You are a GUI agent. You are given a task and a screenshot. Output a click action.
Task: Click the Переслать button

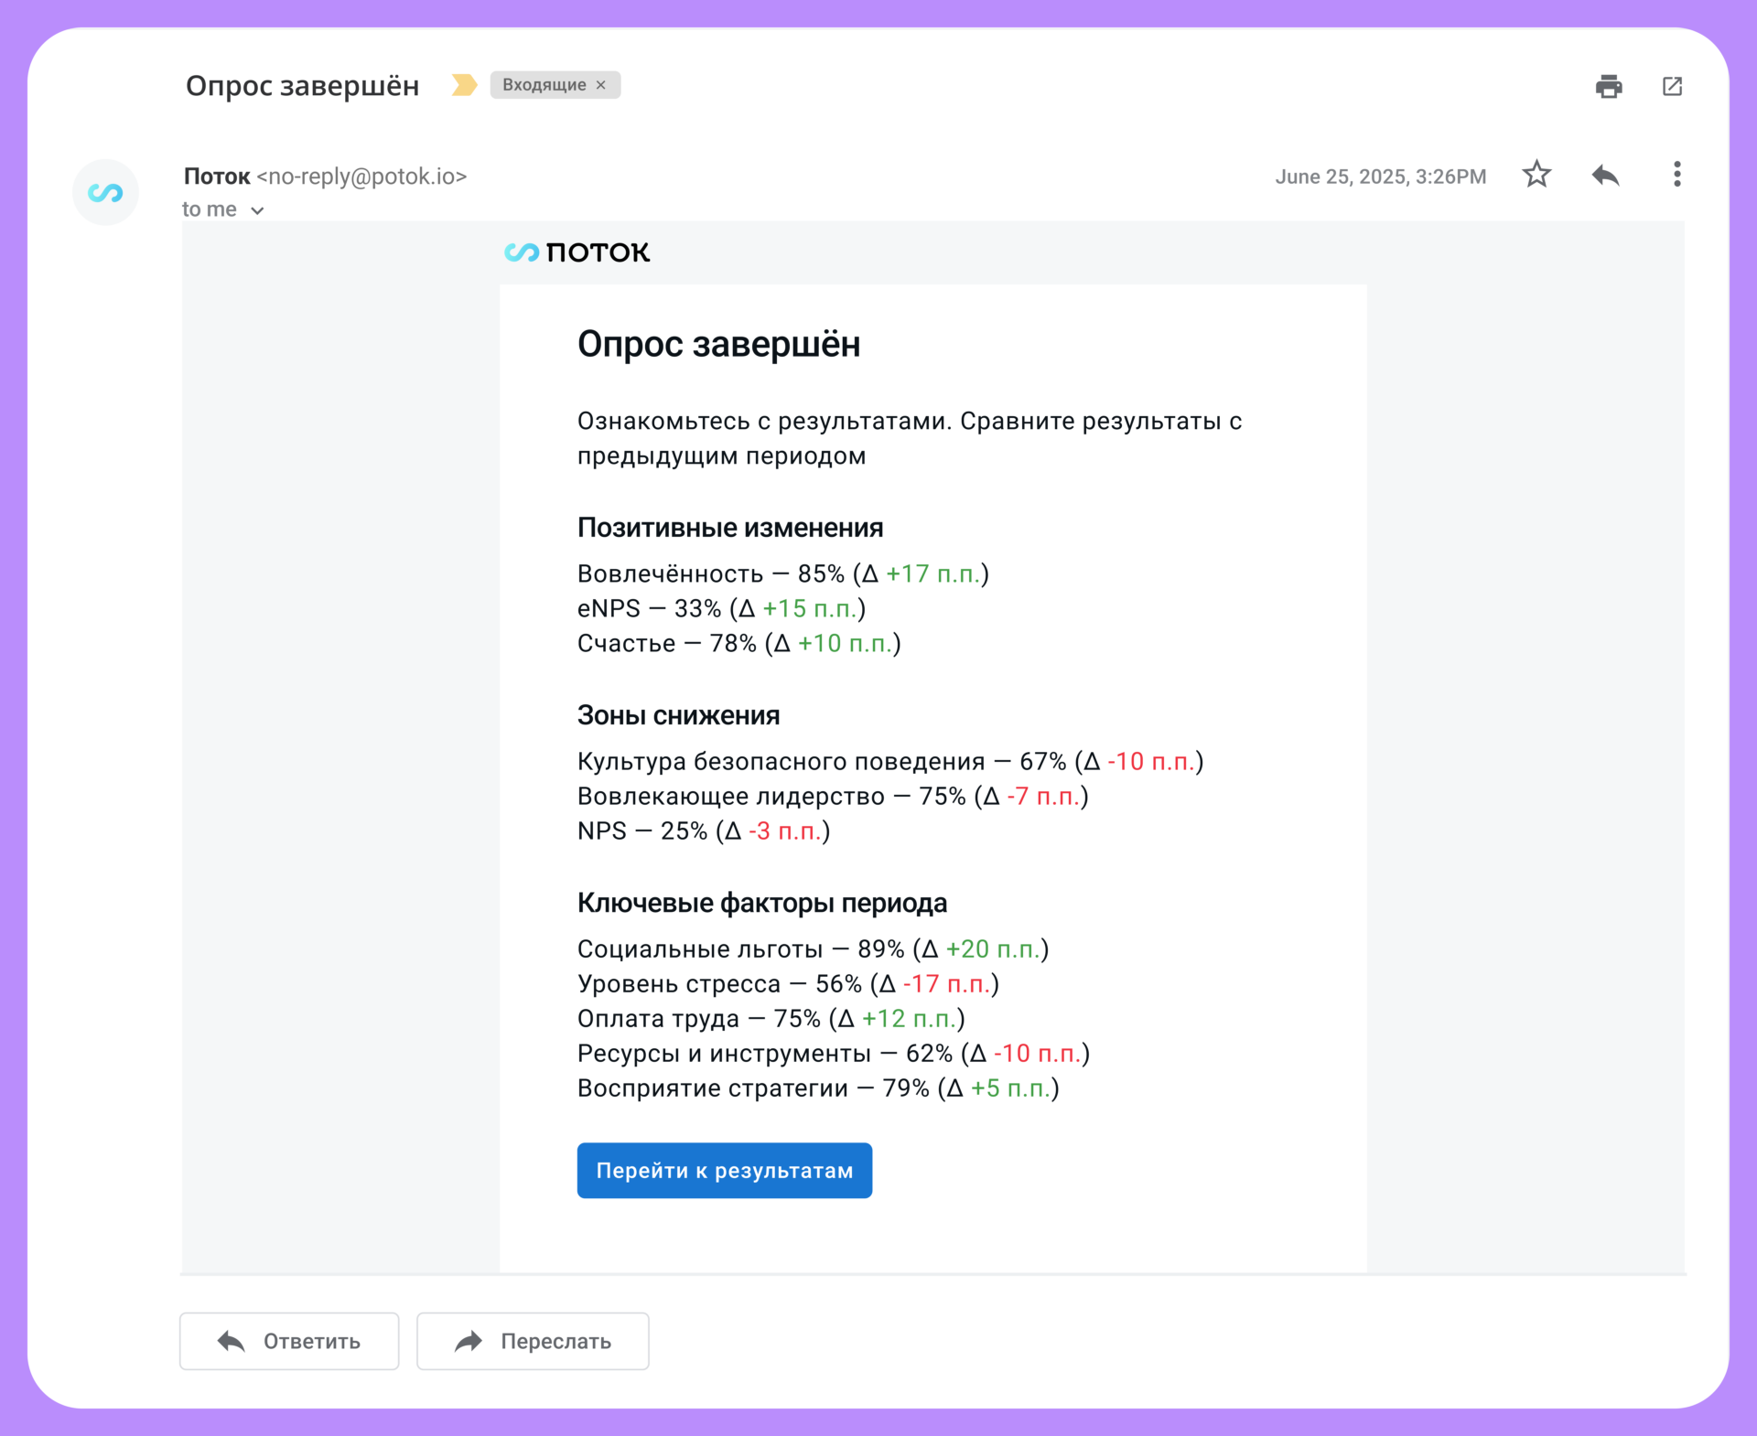tap(533, 1341)
